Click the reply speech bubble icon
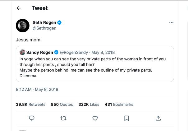This screenshot has height=131, width=188. (32, 118)
